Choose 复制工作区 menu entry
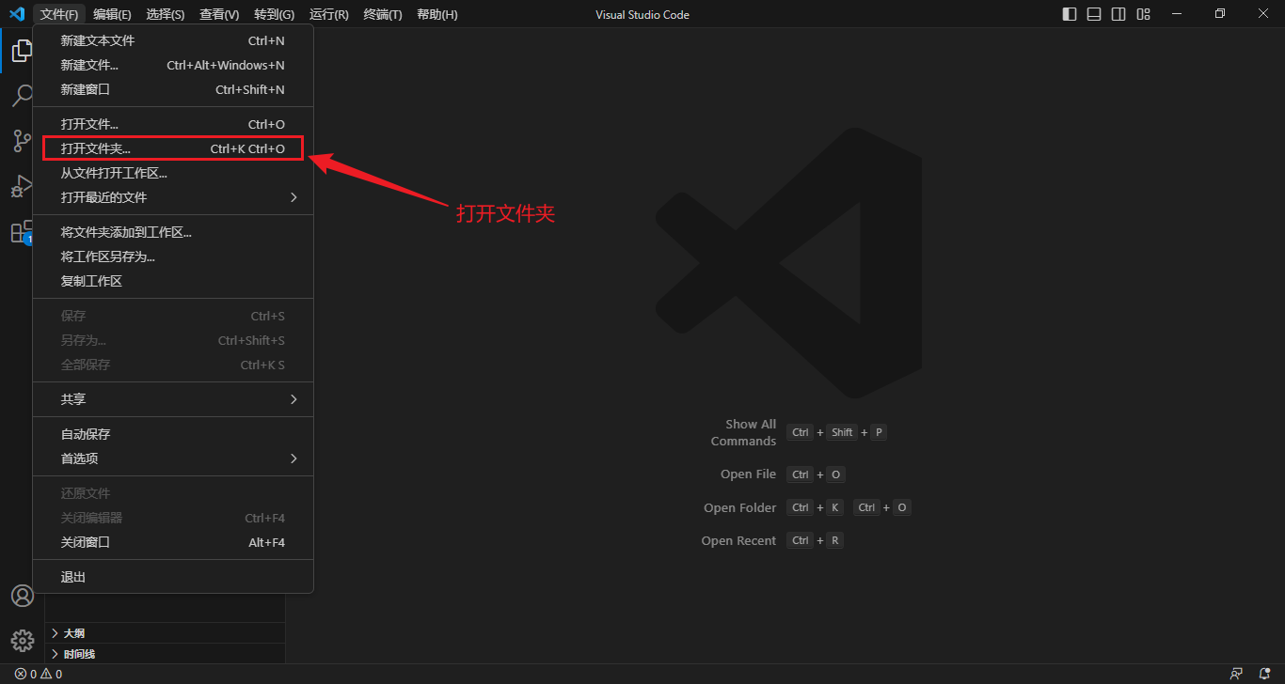This screenshot has width=1285, height=684. point(173,281)
